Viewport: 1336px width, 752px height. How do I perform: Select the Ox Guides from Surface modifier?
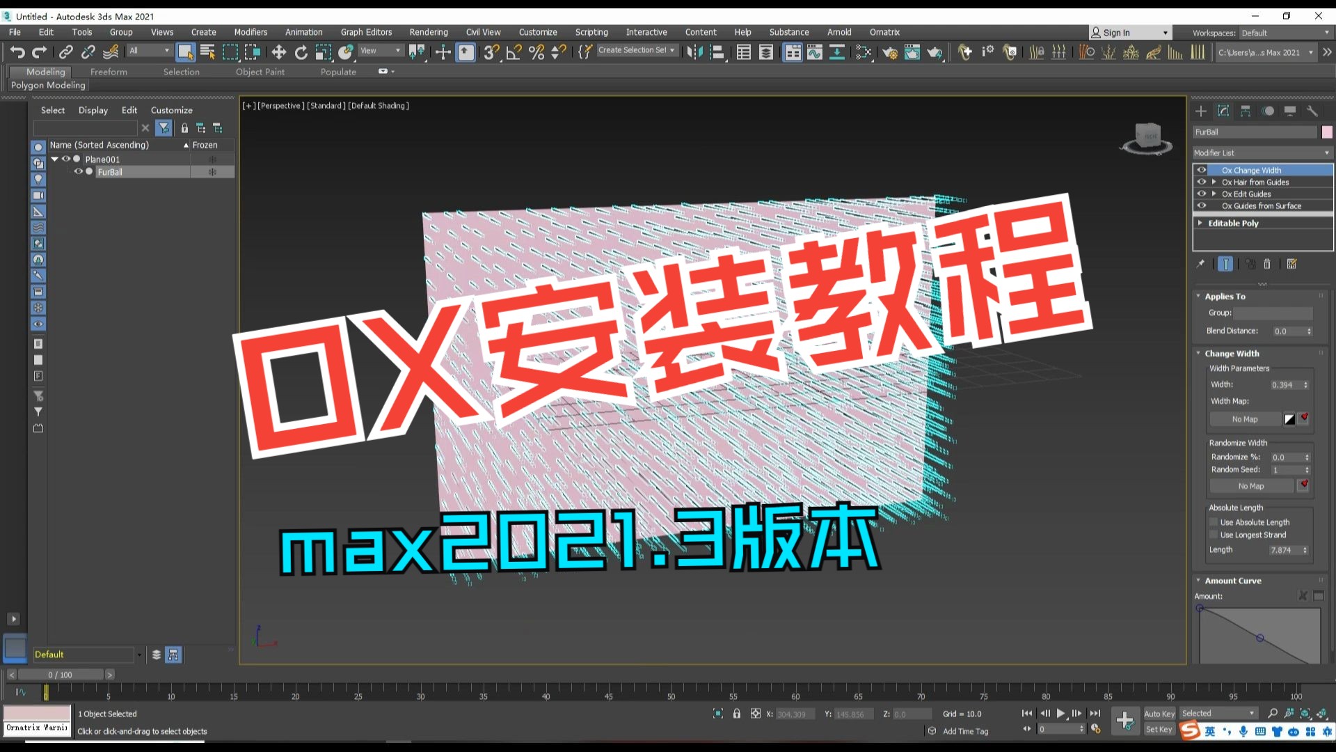pos(1262,205)
